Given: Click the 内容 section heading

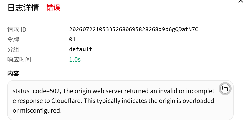Looking at the screenshot, I should click(x=13, y=73).
